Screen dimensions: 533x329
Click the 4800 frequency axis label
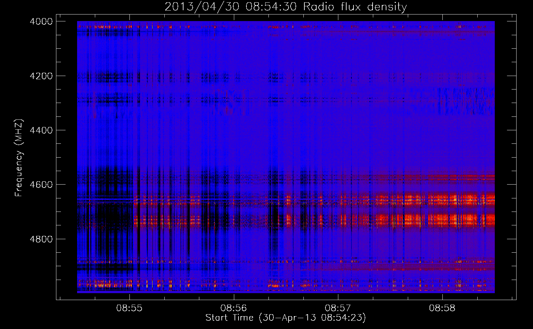point(41,239)
